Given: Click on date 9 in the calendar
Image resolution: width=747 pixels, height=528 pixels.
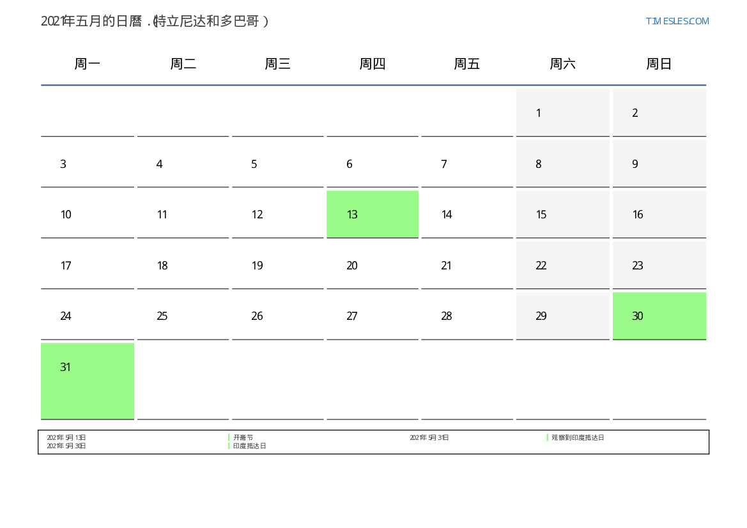Looking at the screenshot, I should [x=659, y=164].
